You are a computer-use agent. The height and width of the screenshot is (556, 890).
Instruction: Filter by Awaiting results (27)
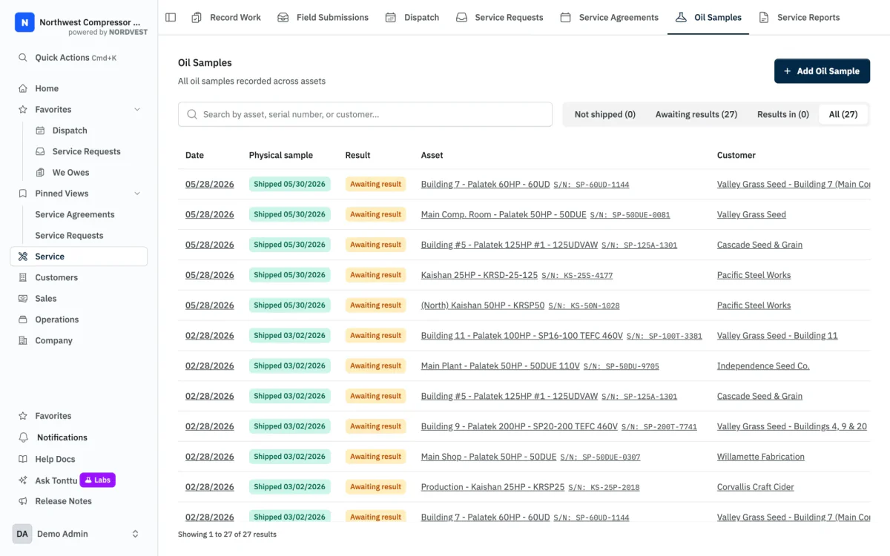[x=696, y=114]
